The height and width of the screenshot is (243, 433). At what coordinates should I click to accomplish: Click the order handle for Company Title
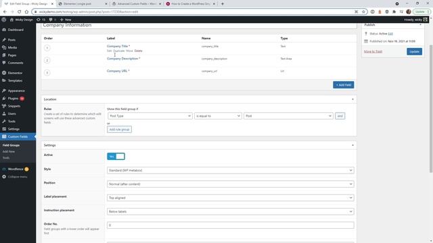coord(47,48)
